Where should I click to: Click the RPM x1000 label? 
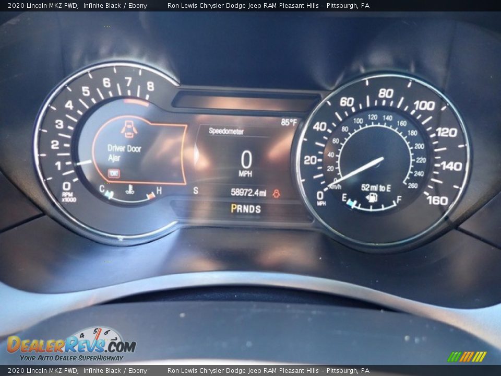[x=69, y=197]
